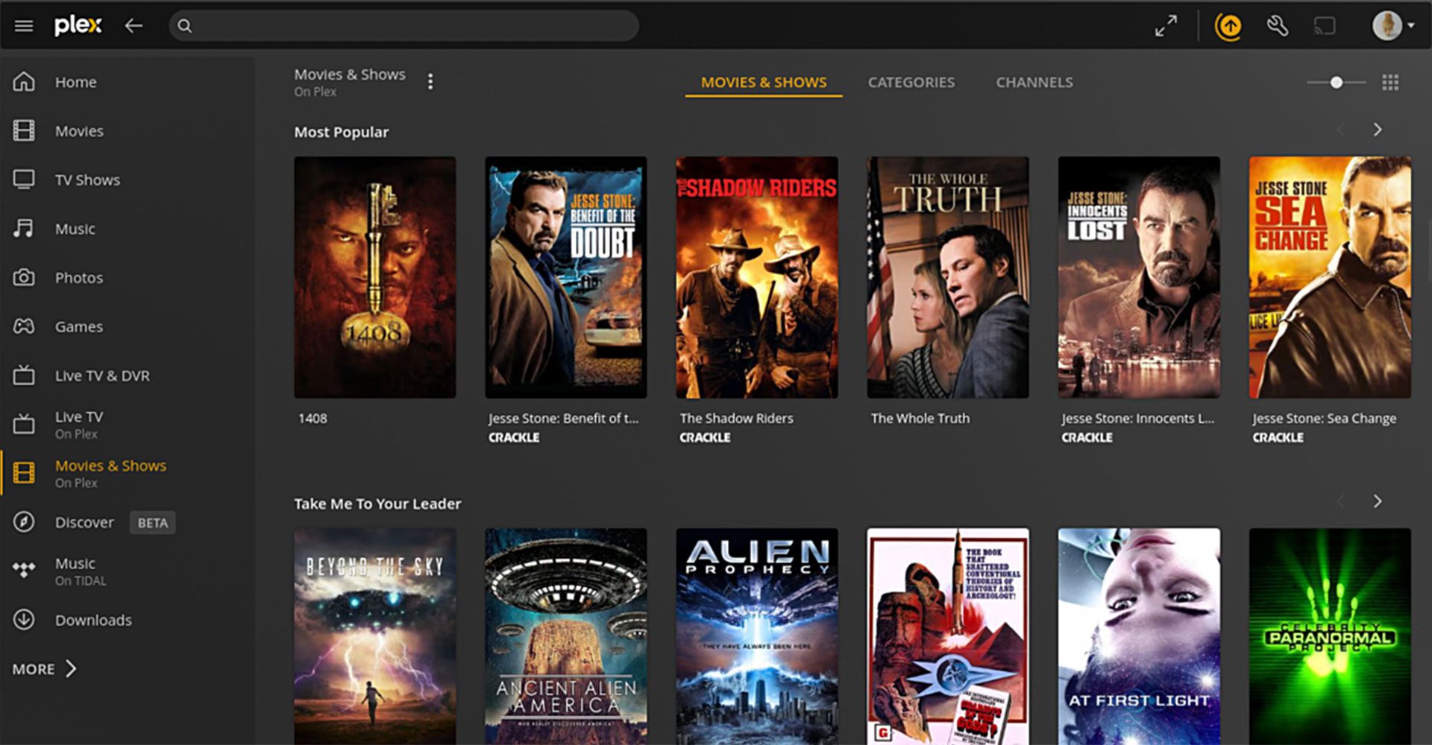Click the TIDAL Music icon

(x=24, y=570)
